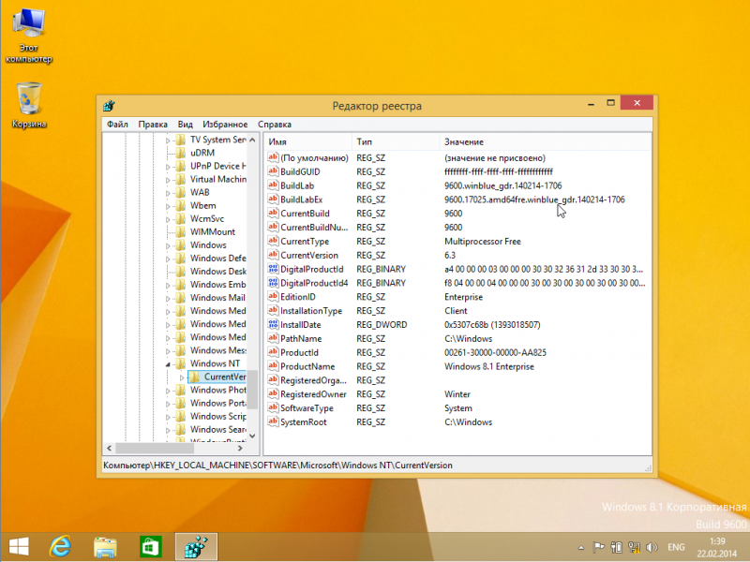The width and height of the screenshot is (750, 562).
Task: Click the Registry Editor title bar icon
Action: (x=109, y=106)
